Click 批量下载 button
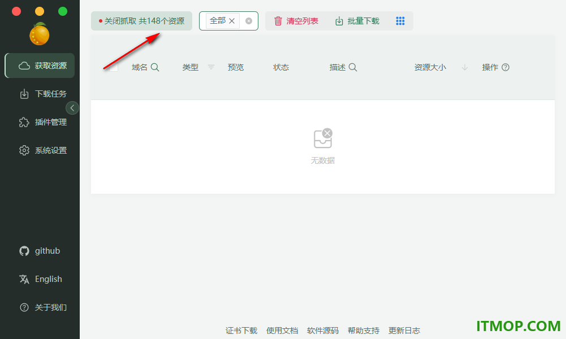566x339 pixels. pos(357,21)
